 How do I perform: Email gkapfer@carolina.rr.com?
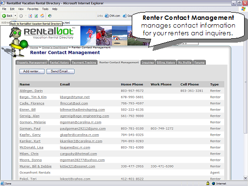coord(79,135)
